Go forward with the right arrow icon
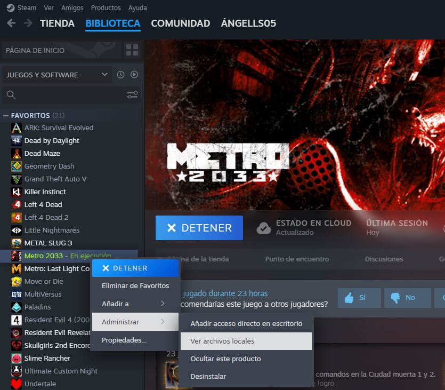445x390 pixels. click(28, 23)
